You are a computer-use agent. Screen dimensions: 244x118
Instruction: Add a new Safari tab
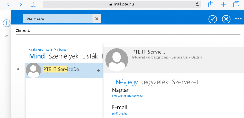pyautogui.click(x=223, y=5)
